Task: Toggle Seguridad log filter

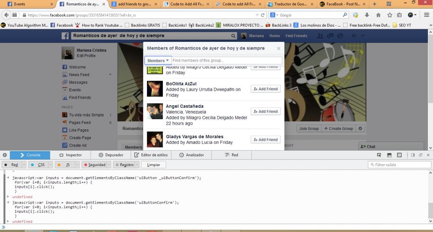Action: click(95, 165)
